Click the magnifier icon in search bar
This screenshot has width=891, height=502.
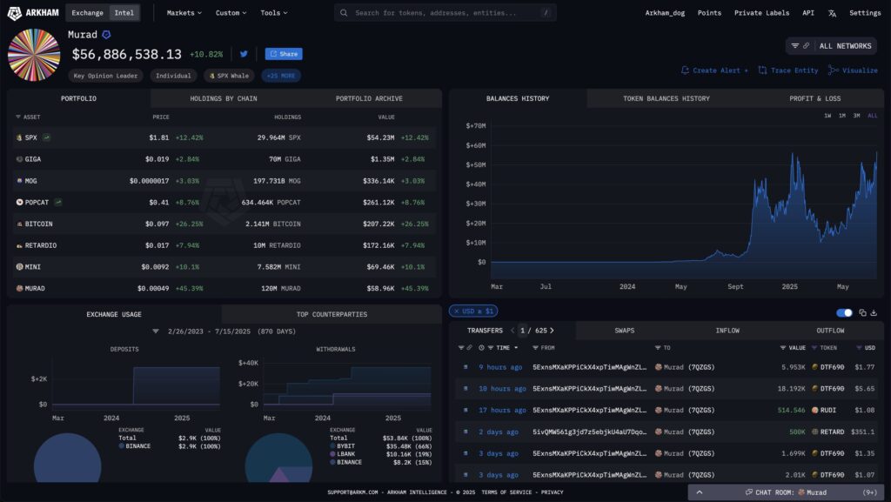point(344,12)
